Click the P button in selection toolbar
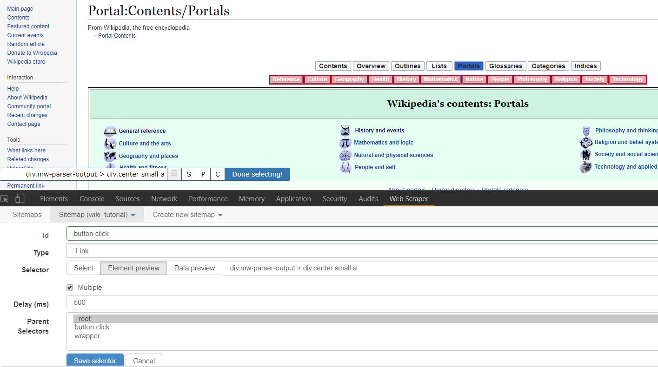This screenshot has height=367, width=658. pos(203,174)
